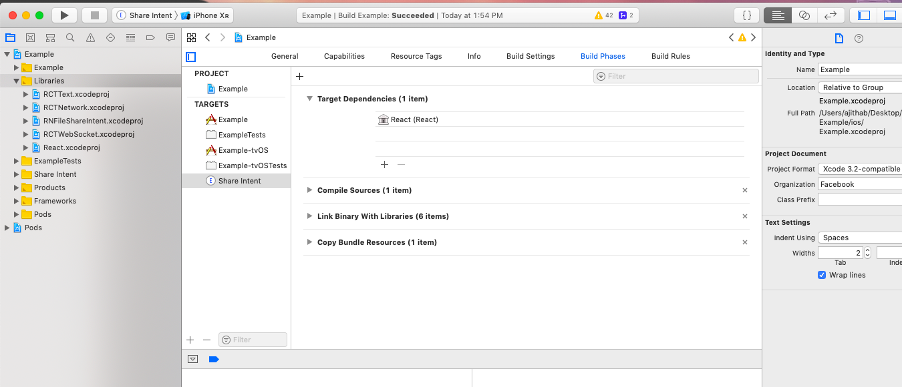The width and height of the screenshot is (902, 387).
Task: Open the Library curly-braces button
Action: [x=747, y=15]
